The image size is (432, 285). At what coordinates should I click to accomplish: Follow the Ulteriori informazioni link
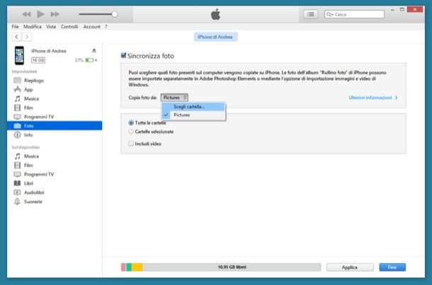click(x=373, y=98)
